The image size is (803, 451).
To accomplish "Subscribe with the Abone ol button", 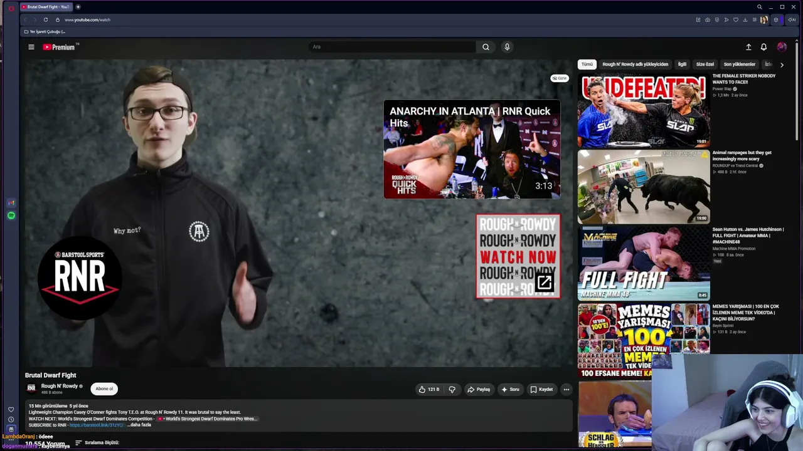I will point(104,389).
